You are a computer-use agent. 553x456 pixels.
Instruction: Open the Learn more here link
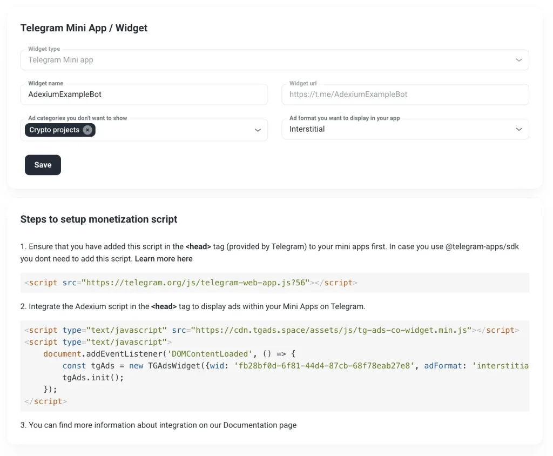coord(164,259)
